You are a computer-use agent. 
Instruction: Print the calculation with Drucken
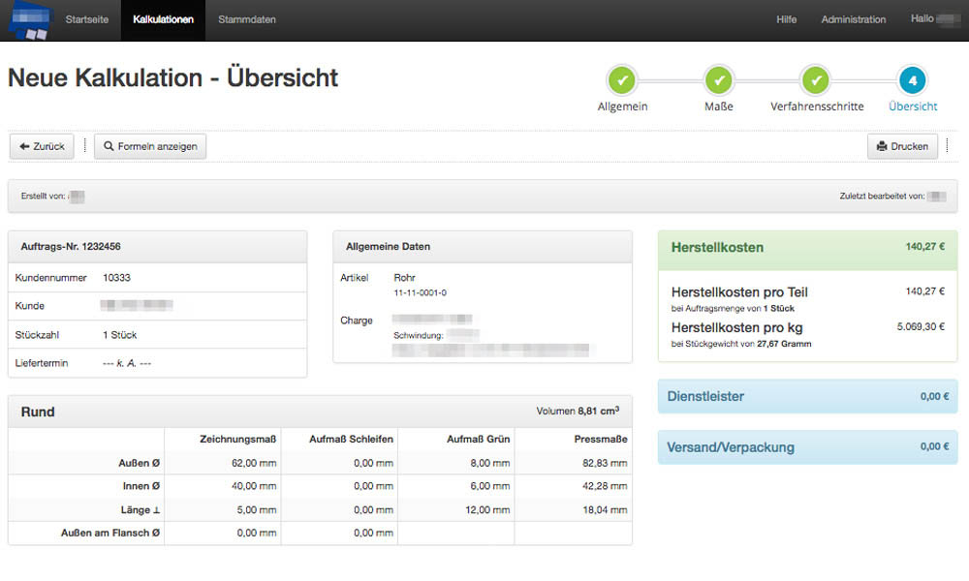(x=902, y=146)
